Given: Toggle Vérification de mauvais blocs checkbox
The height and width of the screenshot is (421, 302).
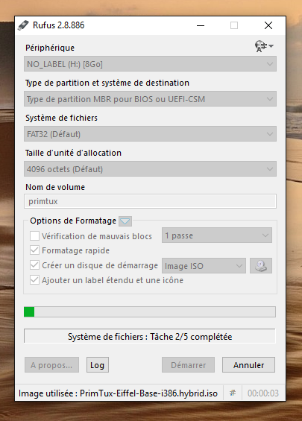Looking at the screenshot, I should pos(34,236).
